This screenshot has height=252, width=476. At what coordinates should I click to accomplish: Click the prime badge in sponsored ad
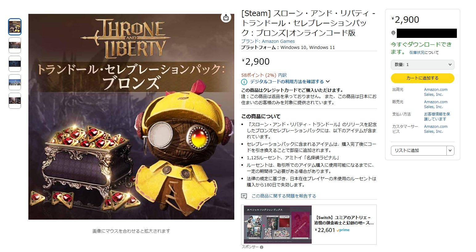[x=343, y=230]
